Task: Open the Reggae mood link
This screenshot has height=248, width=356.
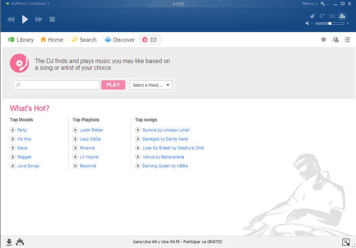Action: 24,157
